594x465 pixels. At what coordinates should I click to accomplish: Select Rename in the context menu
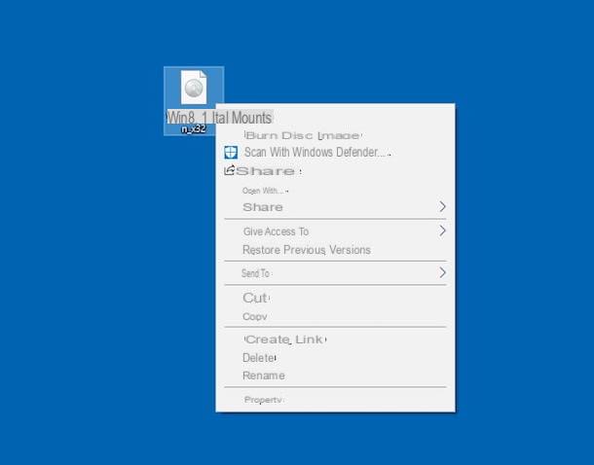coord(264,376)
